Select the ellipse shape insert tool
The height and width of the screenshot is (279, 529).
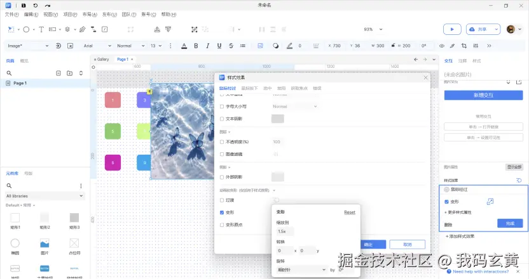coord(26,29)
